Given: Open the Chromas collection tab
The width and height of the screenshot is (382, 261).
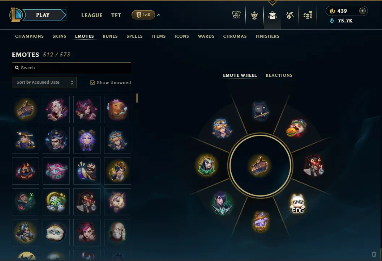Looking at the screenshot, I should tap(235, 36).
